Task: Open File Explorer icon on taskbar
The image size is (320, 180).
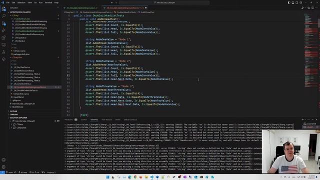Action: tap(146, 177)
